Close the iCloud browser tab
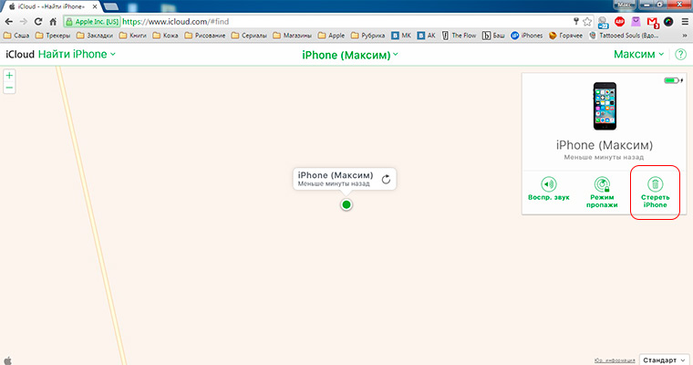The image size is (693, 365). [x=95, y=6]
